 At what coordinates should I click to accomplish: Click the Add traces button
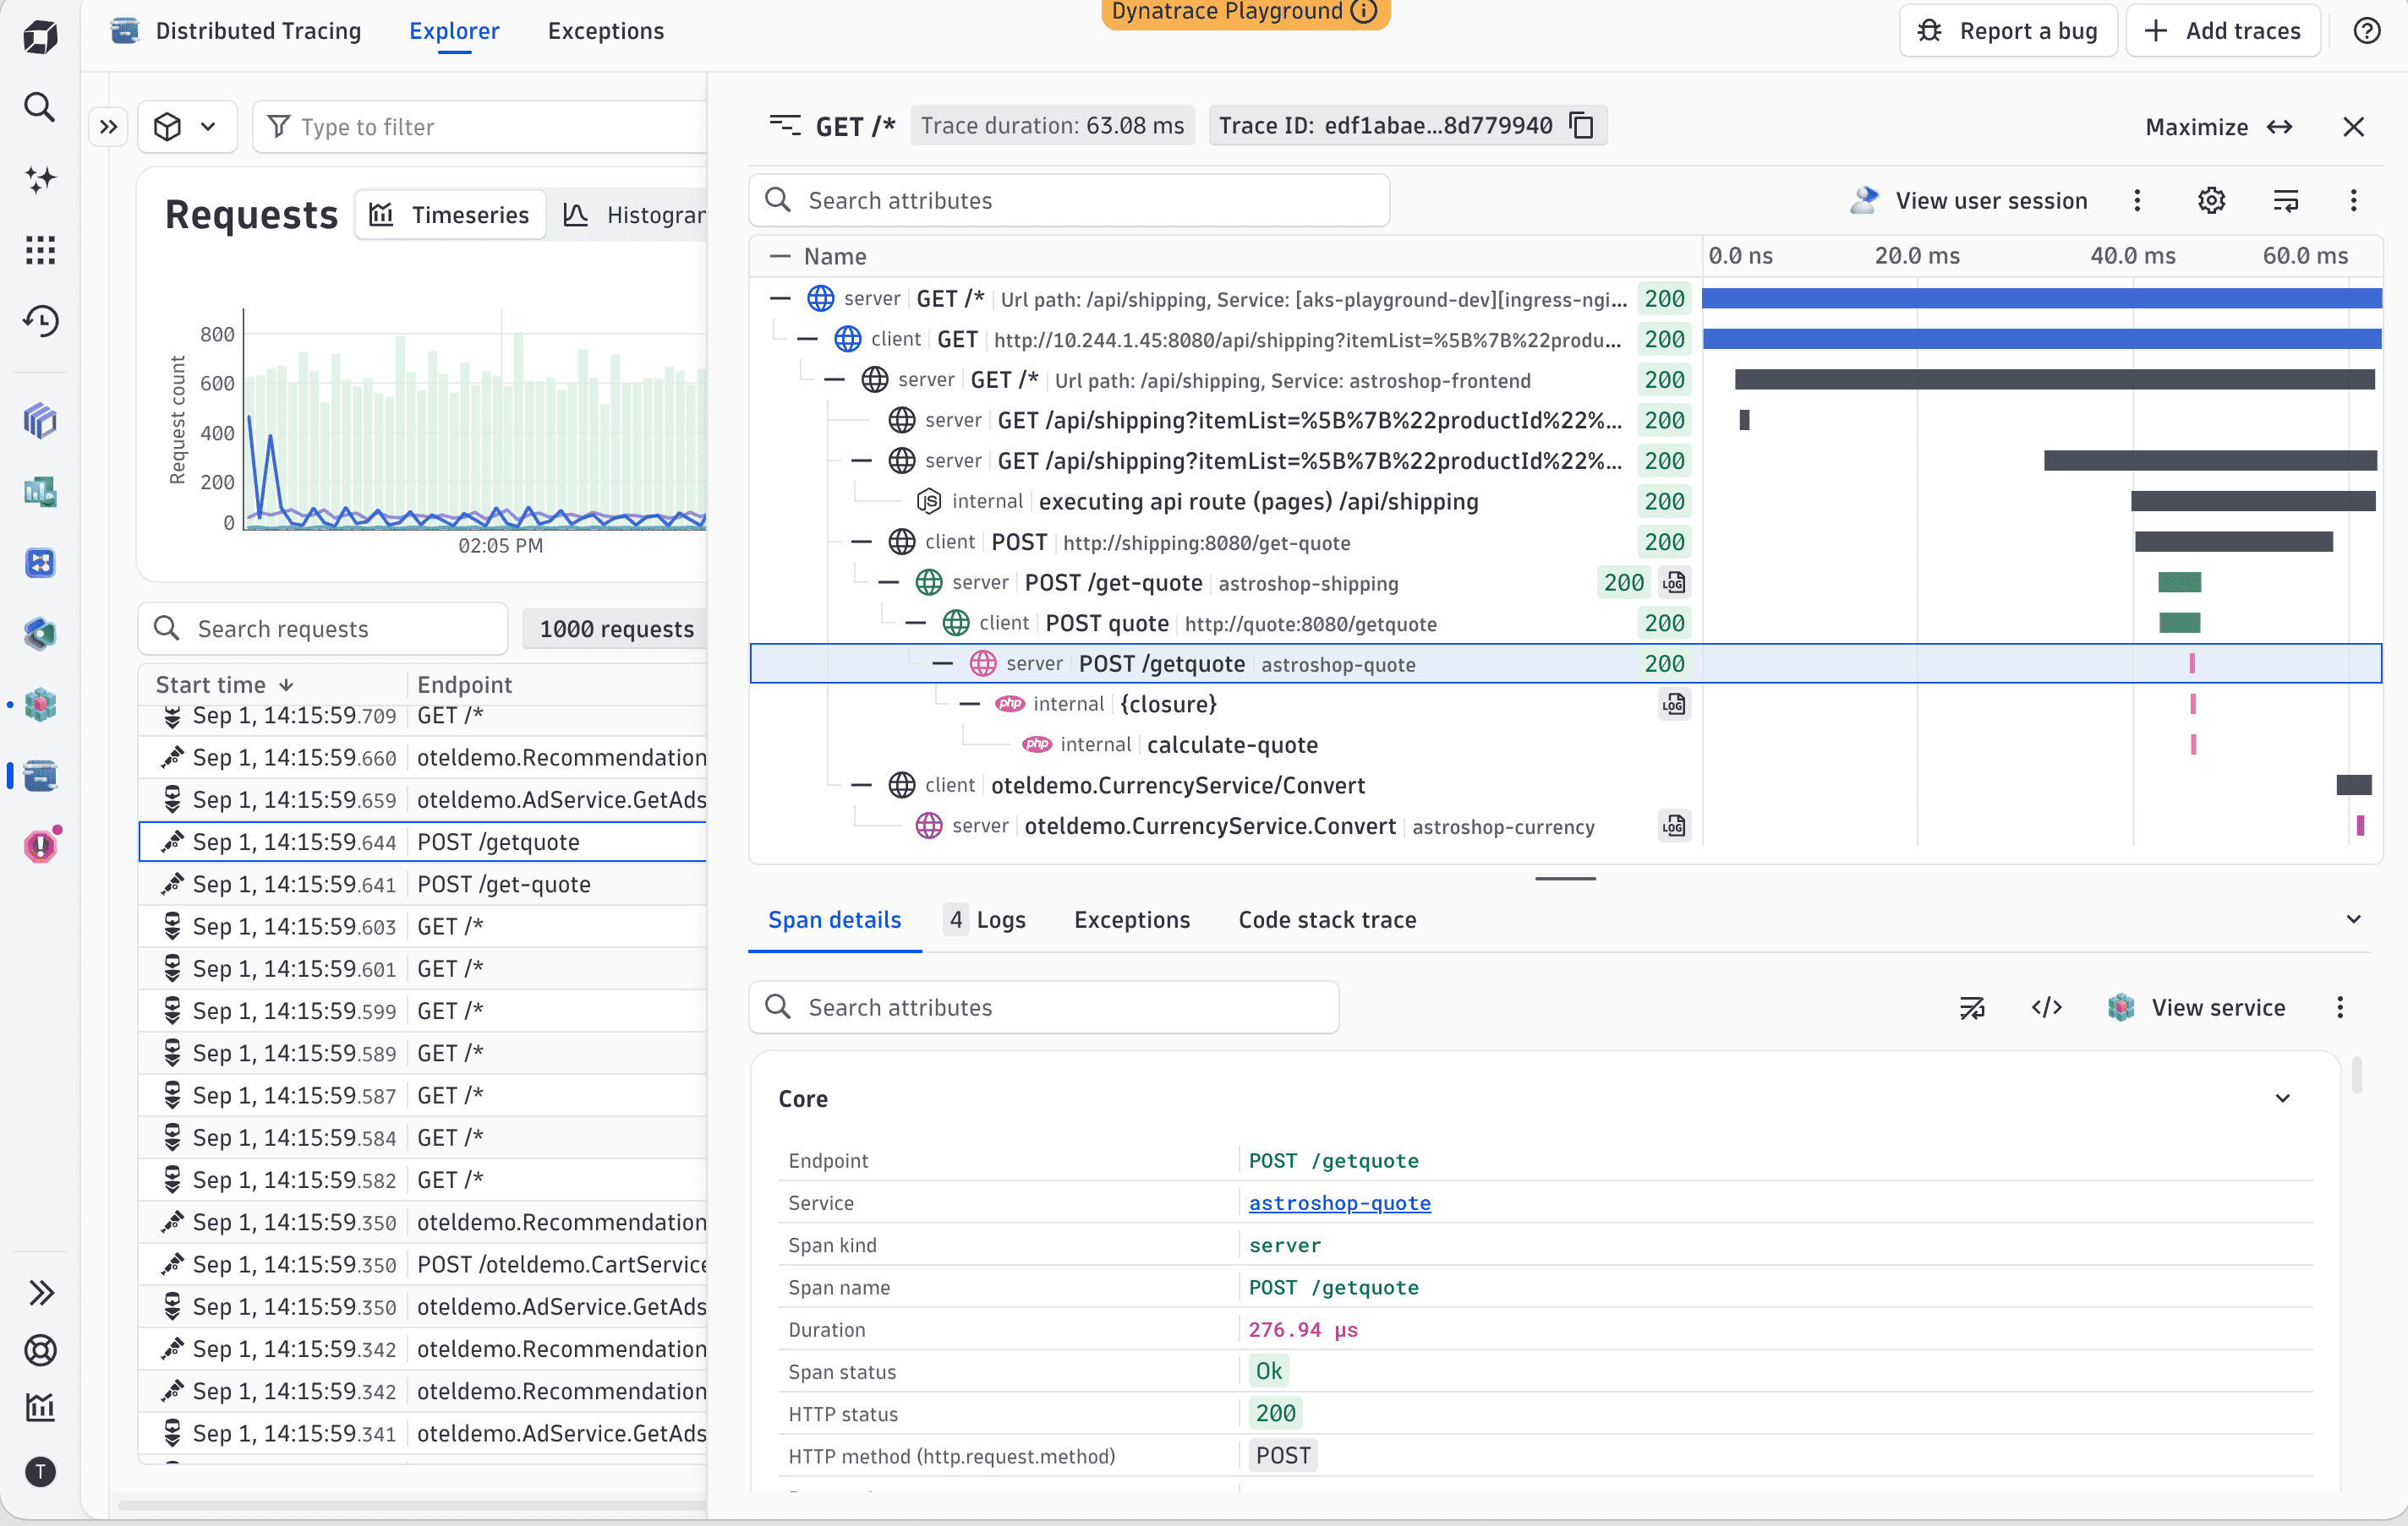pyautogui.click(x=2223, y=31)
